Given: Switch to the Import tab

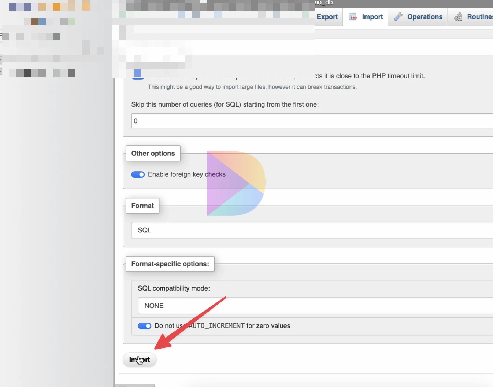Looking at the screenshot, I should (365, 17).
